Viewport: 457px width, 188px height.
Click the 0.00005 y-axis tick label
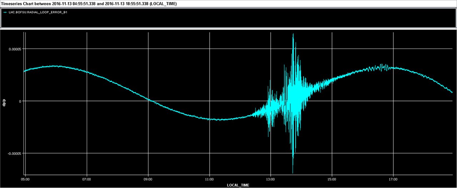(x=15, y=49)
